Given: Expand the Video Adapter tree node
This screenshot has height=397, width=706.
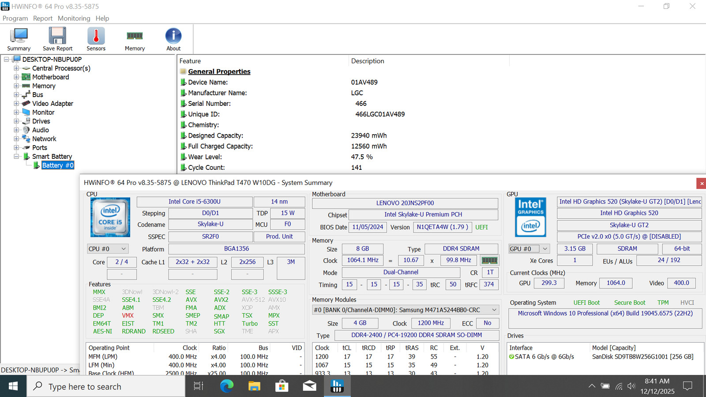Looking at the screenshot, I should pos(16,104).
